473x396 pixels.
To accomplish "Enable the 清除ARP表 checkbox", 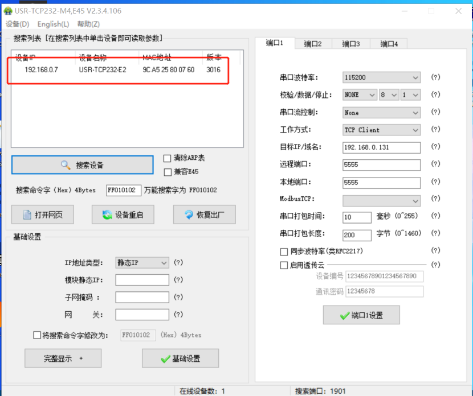I will coord(168,158).
